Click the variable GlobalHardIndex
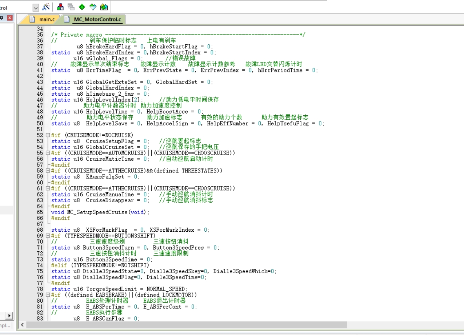Screen dimensions: 464x335 pos(110,88)
